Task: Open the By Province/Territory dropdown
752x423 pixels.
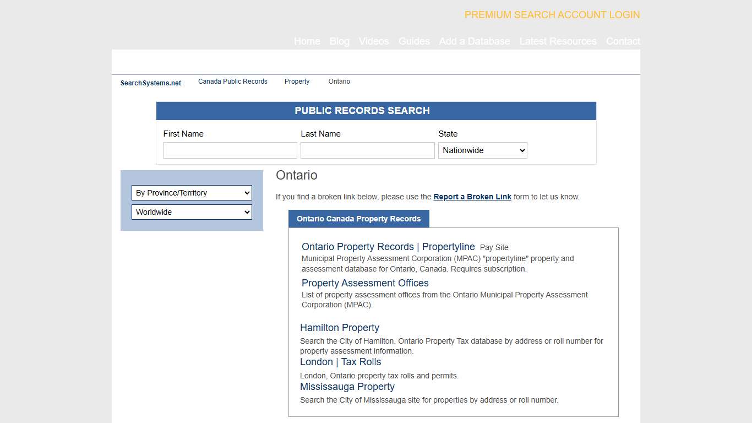Action: tap(192, 193)
